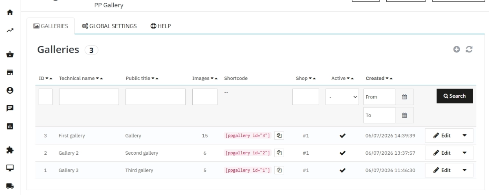The image size is (489, 195).
Task: Focus the Public title filter field
Action: (156, 97)
